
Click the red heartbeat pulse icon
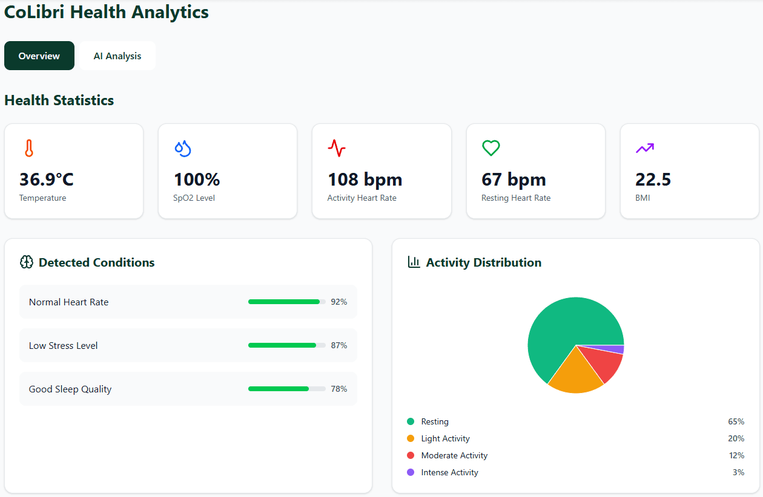click(337, 148)
